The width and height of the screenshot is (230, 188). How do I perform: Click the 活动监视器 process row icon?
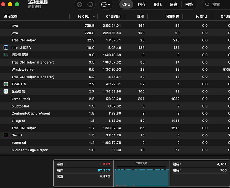[6, 55]
